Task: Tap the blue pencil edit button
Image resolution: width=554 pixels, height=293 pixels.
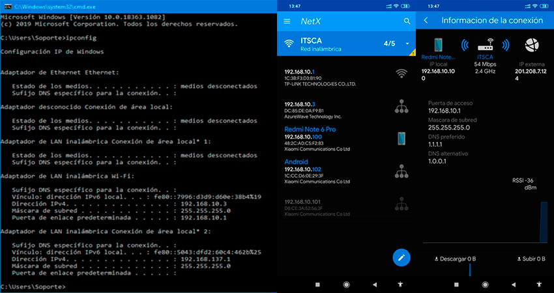Action: [x=401, y=257]
